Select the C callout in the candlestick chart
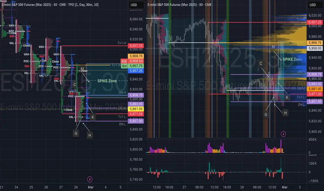This screenshot has width=324, height=191. click(261, 64)
